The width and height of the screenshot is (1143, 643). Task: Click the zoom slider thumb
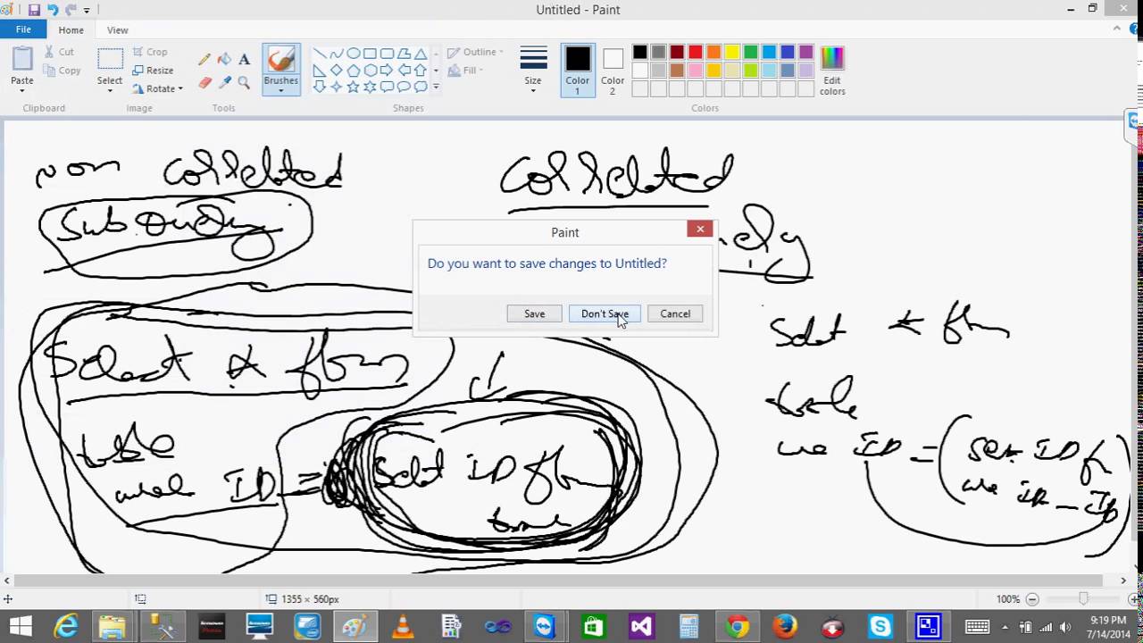coord(1083,599)
